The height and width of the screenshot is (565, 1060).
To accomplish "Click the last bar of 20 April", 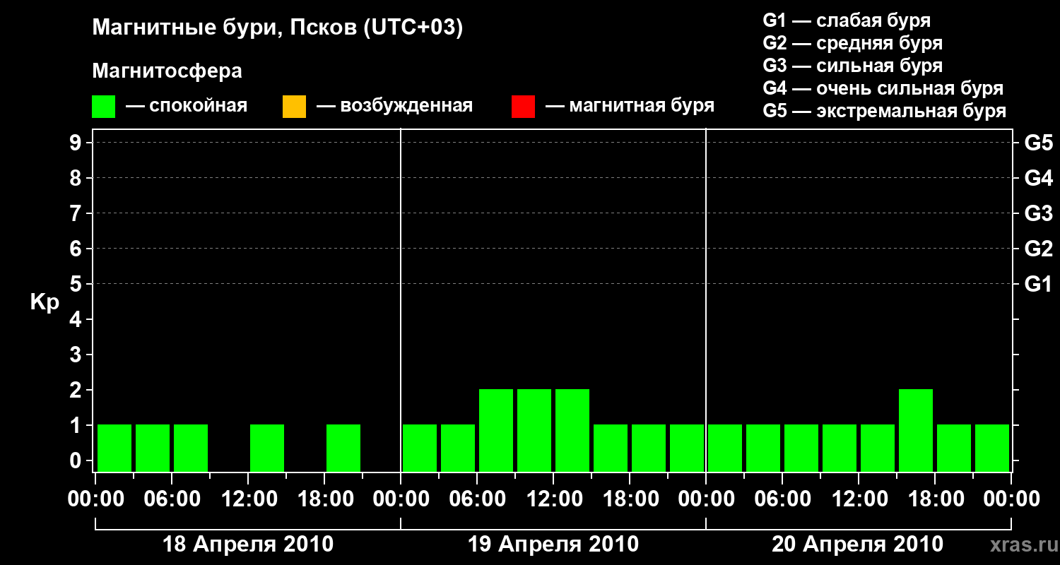I will pyautogui.click(x=992, y=448).
